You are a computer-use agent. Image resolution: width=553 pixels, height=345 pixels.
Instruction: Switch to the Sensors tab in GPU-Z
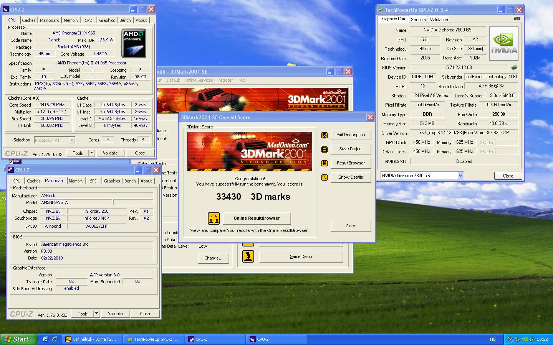tap(418, 20)
